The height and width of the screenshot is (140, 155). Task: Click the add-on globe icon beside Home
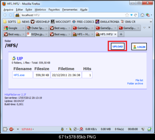[x=148, y=15]
